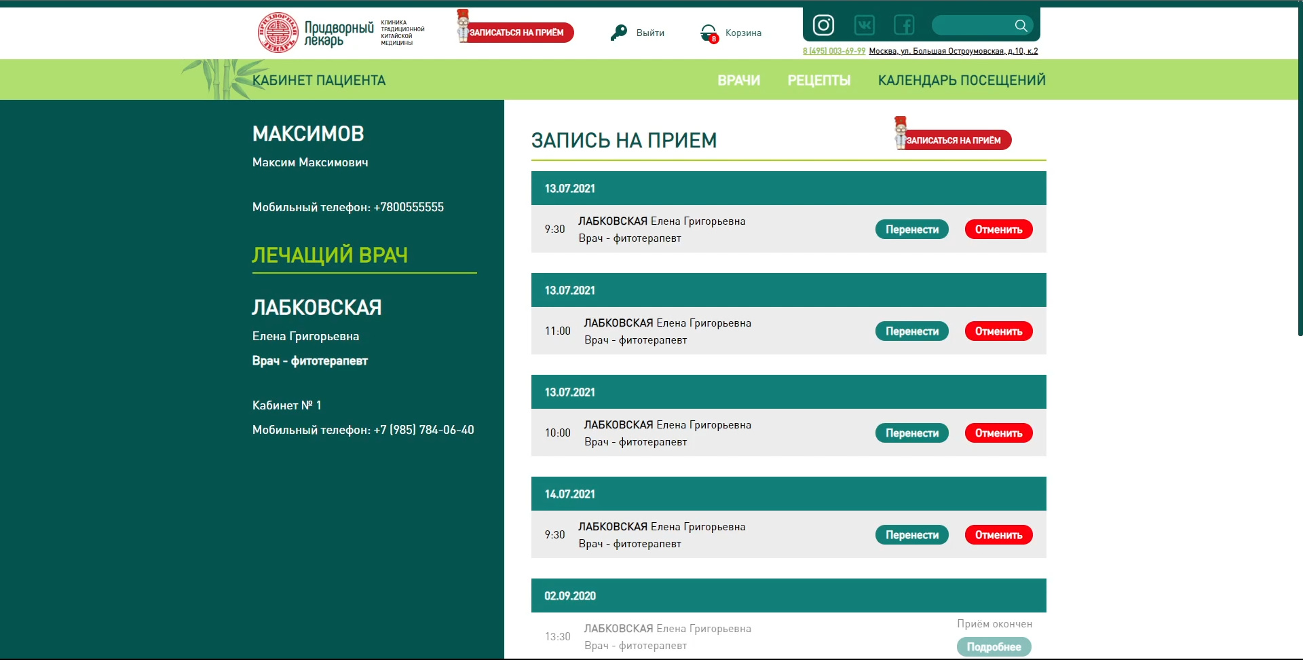Open the КАЛЕНДАРЬ ПОСЕЩЕНИЙ tab
This screenshot has width=1303, height=660.
[x=962, y=80]
